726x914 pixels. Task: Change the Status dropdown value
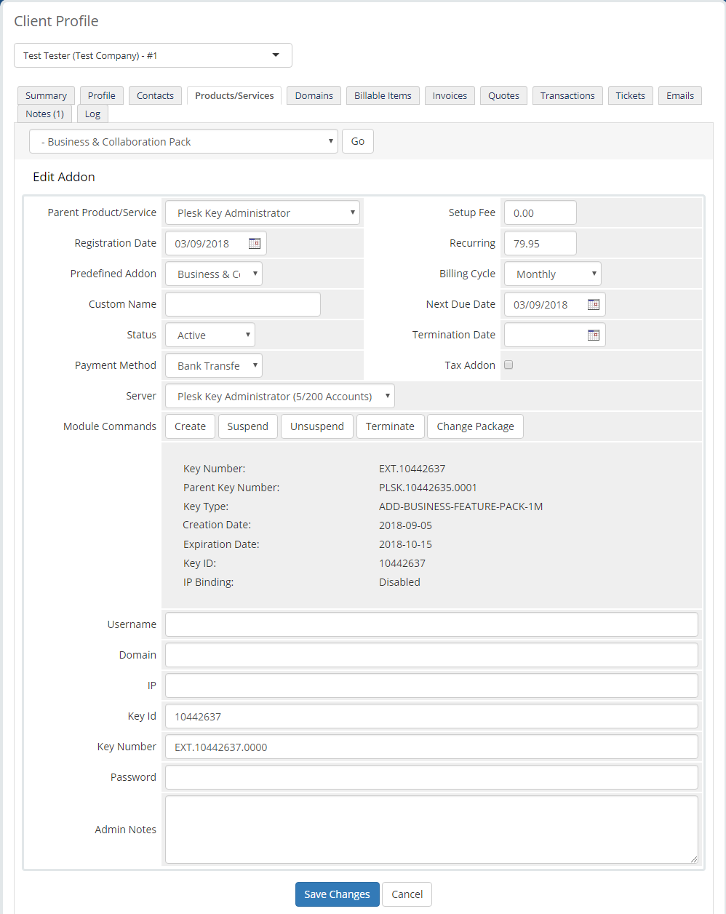coord(210,335)
